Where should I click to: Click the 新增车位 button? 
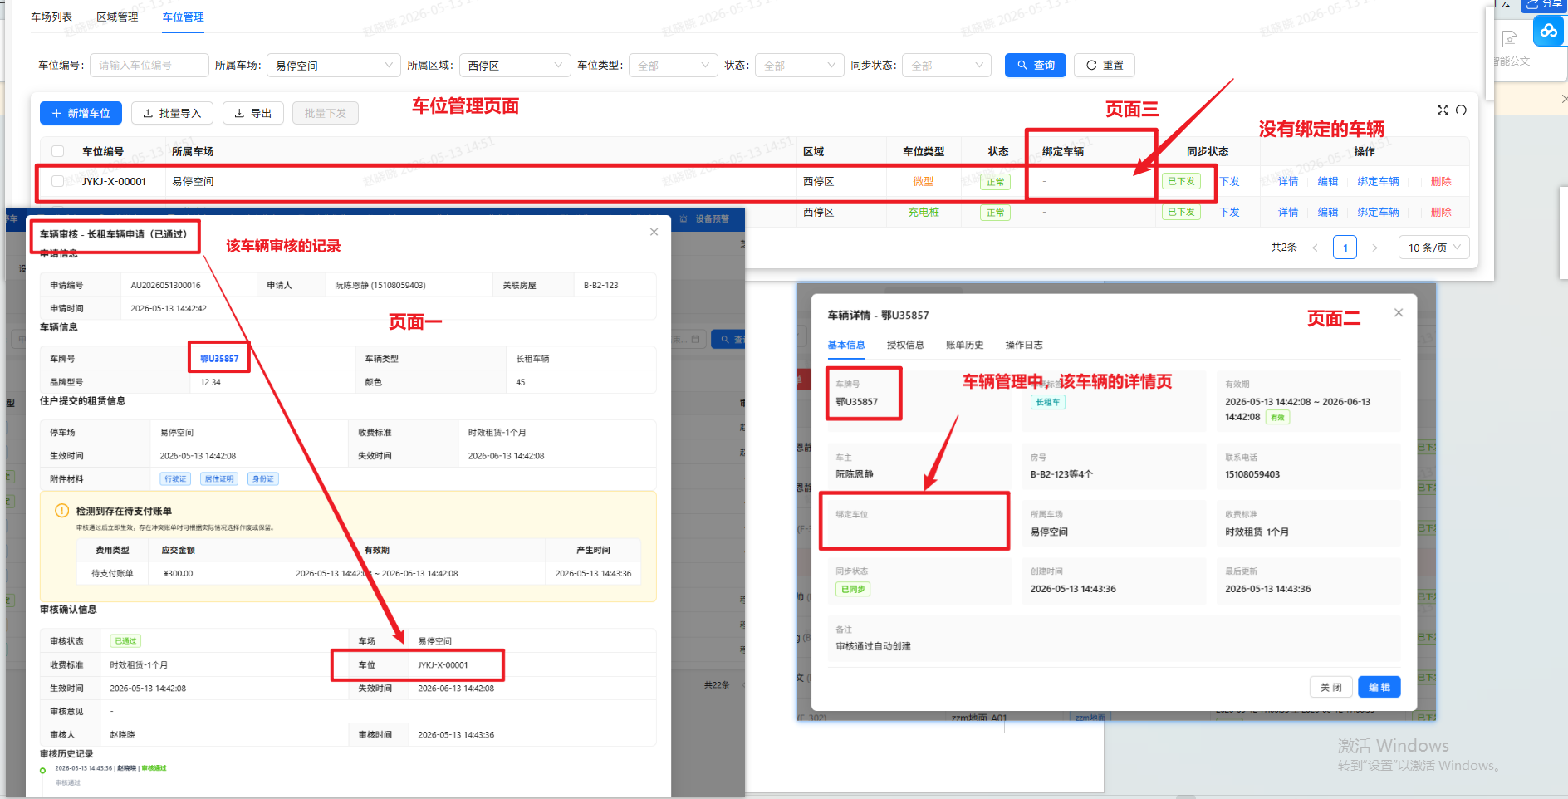[81, 113]
